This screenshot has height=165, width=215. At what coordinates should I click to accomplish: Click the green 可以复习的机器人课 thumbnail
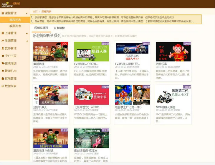(92, 52)
